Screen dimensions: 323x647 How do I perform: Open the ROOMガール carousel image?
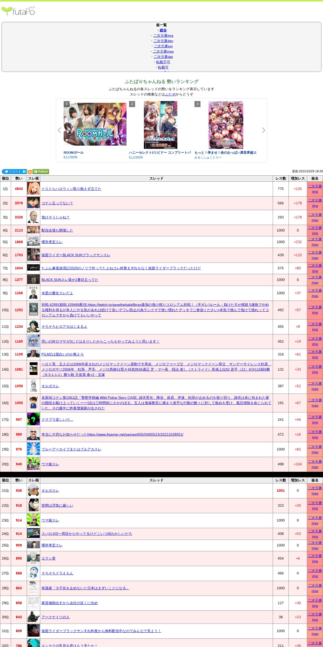pos(95,124)
